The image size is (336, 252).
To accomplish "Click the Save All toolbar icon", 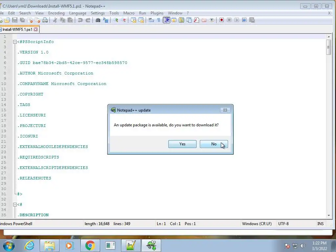I will click(22, 20).
